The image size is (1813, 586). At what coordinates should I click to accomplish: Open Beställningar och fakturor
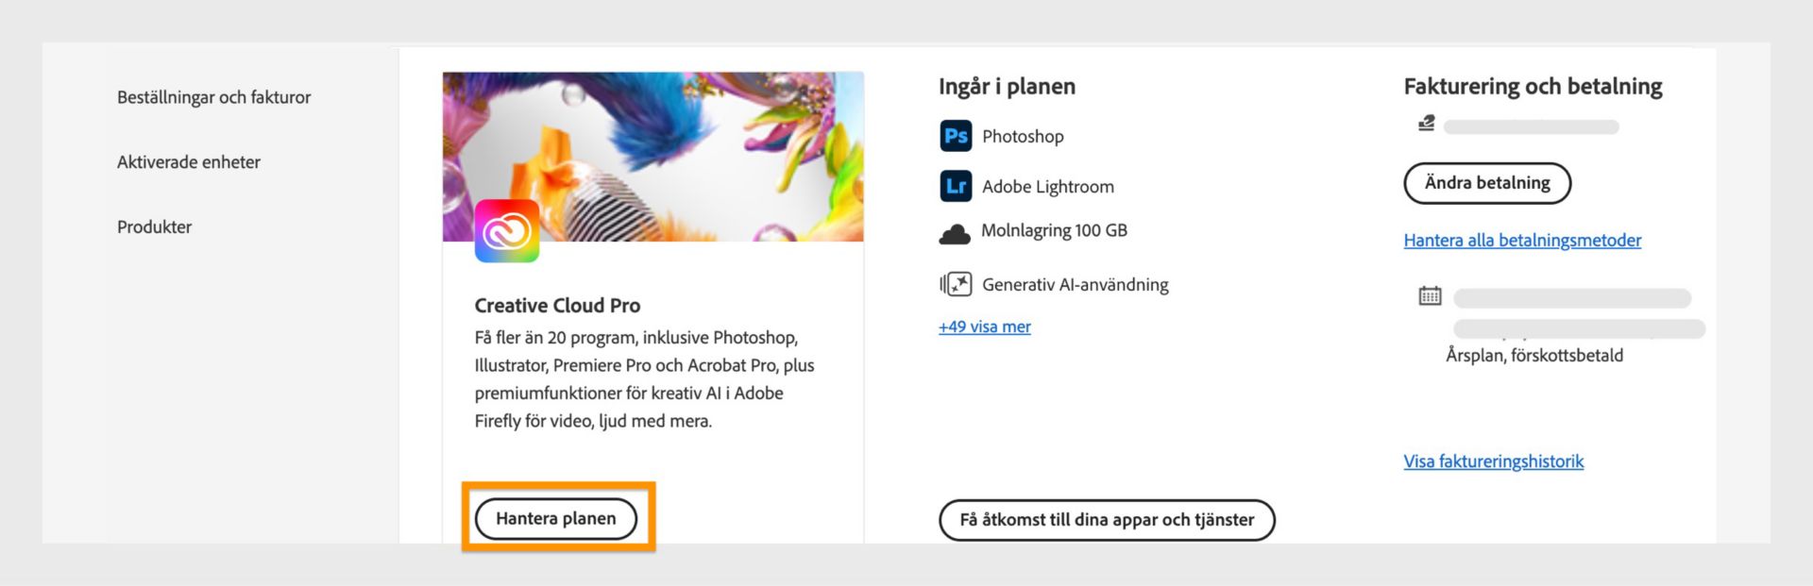coord(215,96)
